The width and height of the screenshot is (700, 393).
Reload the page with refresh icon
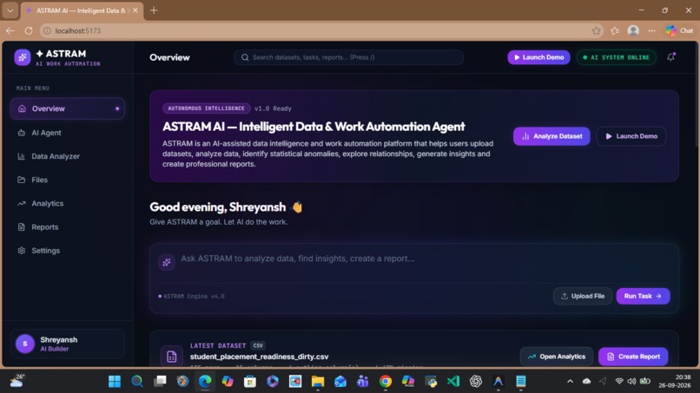29,30
